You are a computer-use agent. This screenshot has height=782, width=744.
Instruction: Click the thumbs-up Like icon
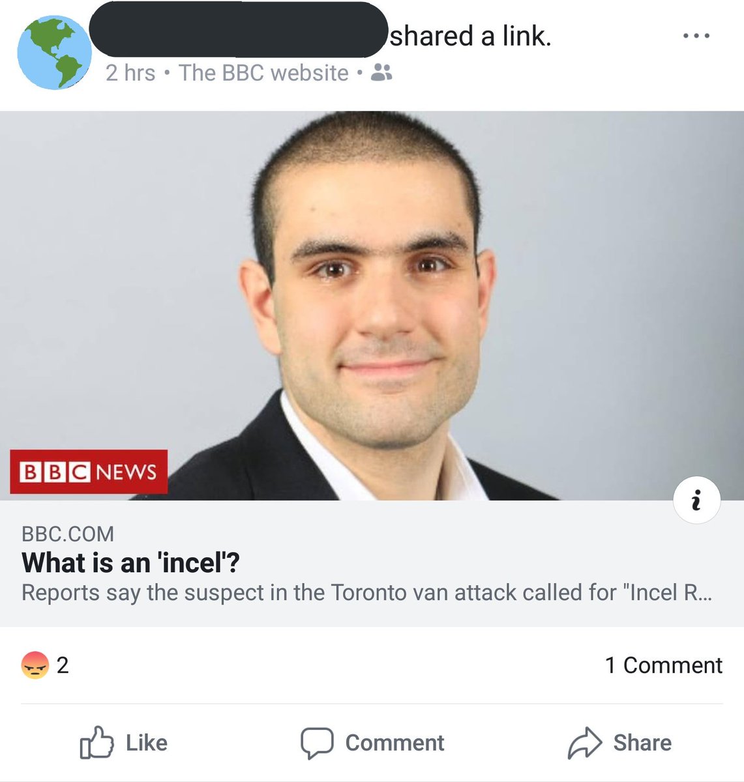point(97,742)
